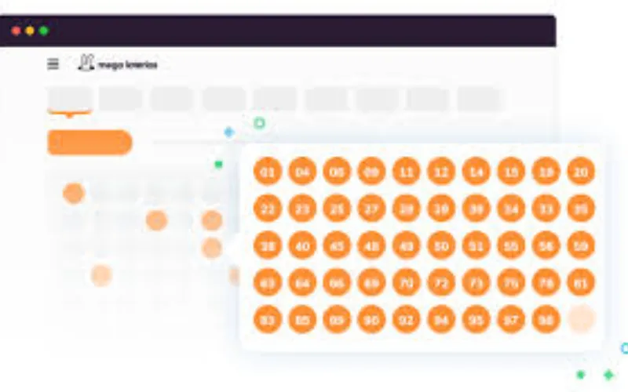Select number ball 92

tap(406, 319)
